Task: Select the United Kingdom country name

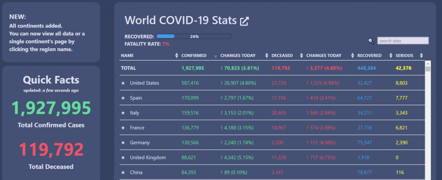Action: coord(148,157)
